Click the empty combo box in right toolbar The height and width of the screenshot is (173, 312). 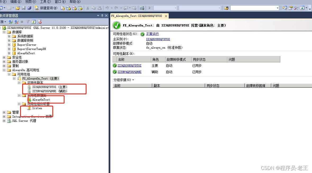(x=255, y=8)
